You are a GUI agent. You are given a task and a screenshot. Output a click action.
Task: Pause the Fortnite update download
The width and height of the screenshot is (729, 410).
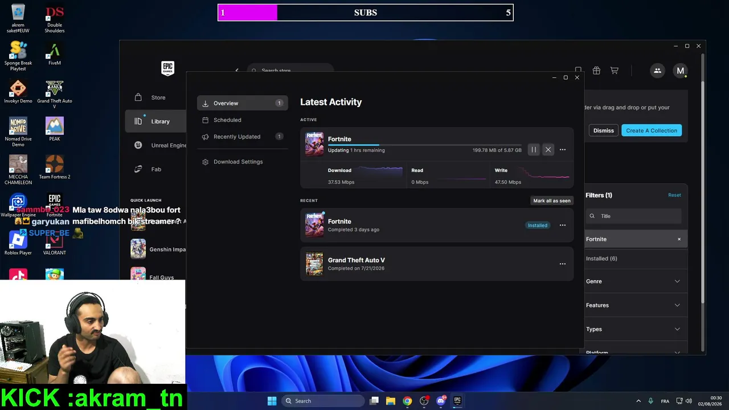coord(534,150)
